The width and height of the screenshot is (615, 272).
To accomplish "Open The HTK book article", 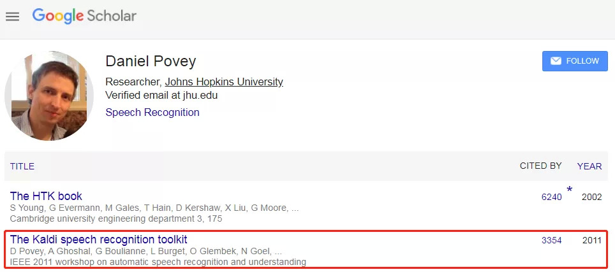I will [46, 196].
